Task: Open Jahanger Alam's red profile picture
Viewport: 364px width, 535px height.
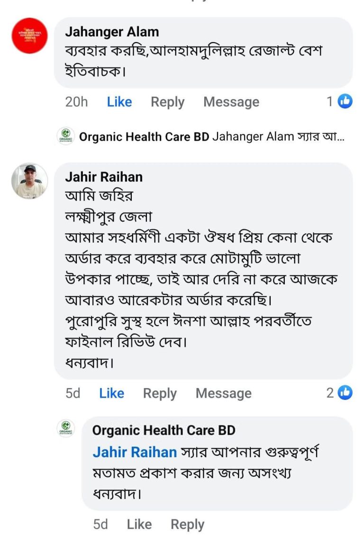Action: point(29,36)
